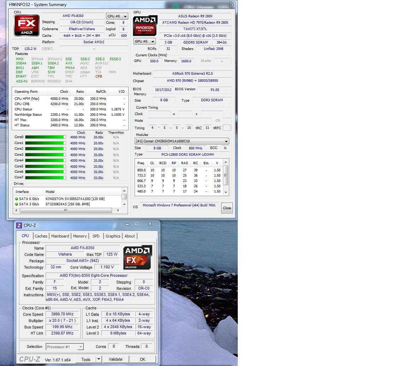The image size is (407, 366).
Task: Minimize the CPU-Z window
Action: [127, 224]
